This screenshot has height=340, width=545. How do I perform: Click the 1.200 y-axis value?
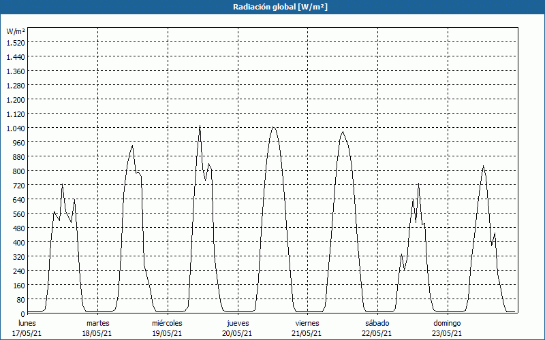(x=16, y=99)
